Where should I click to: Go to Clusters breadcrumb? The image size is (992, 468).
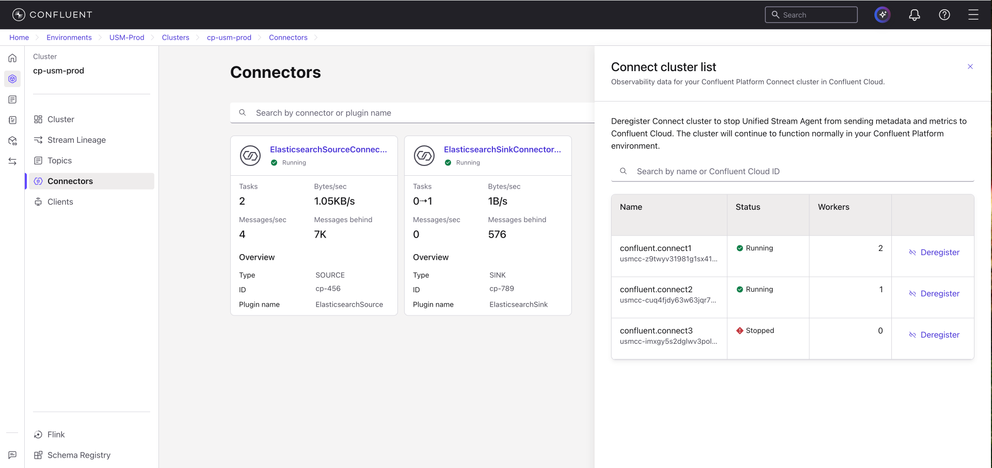(x=175, y=38)
